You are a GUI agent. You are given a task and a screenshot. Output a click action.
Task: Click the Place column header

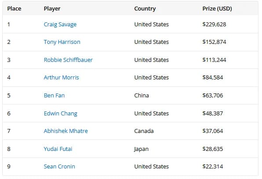(x=14, y=9)
